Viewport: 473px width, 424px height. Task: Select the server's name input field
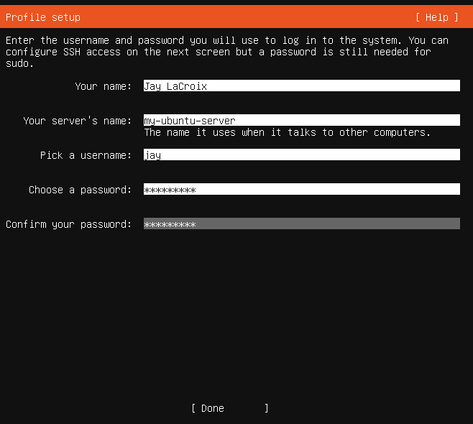tap(301, 121)
